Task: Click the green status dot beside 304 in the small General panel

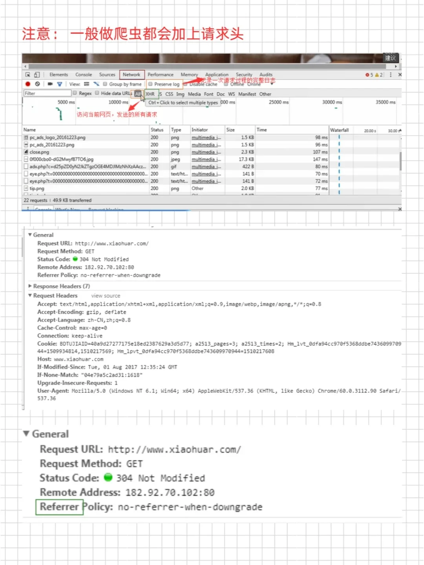Action: click(x=75, y=259)
